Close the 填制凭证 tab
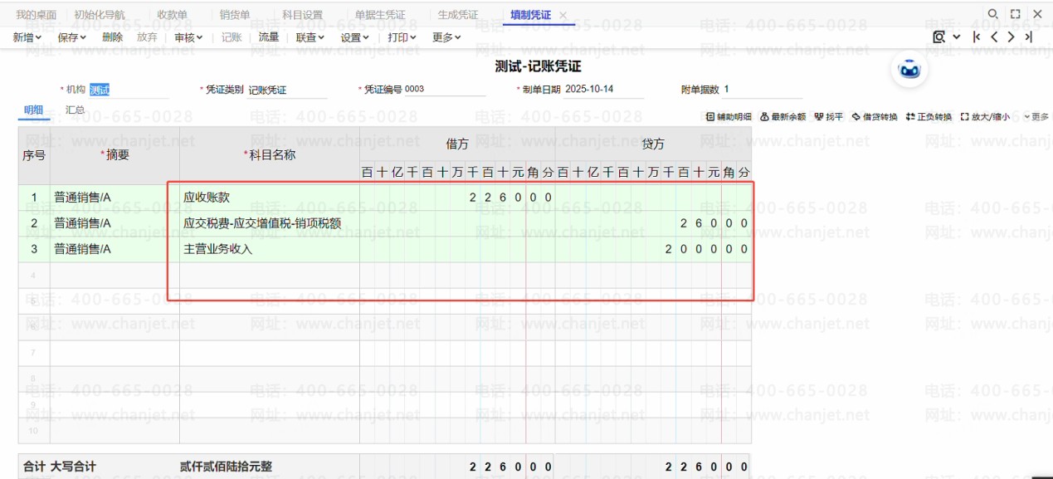Viewport: 1053px width, 479px height. 563,15
